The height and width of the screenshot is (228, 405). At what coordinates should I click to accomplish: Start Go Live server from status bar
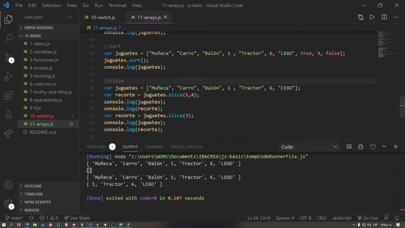pos(368,218)
